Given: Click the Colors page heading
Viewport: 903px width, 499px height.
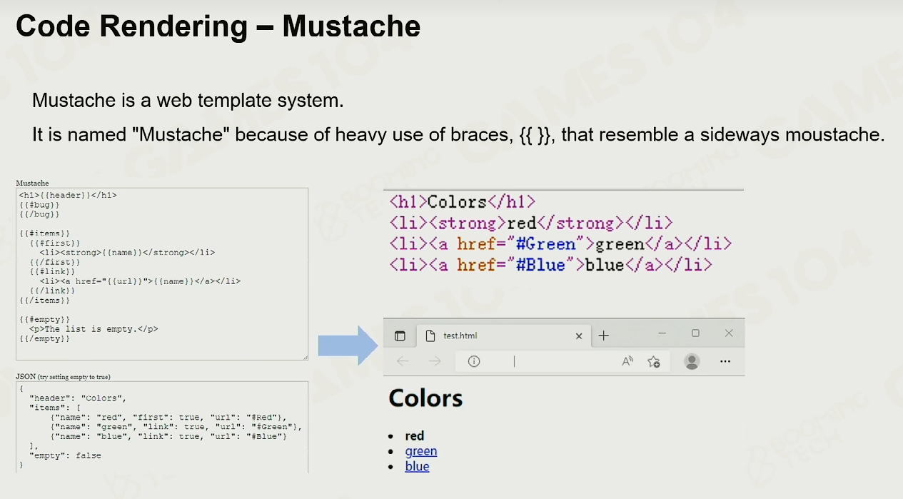Looking at the screenshot, I should click(425, 398).
